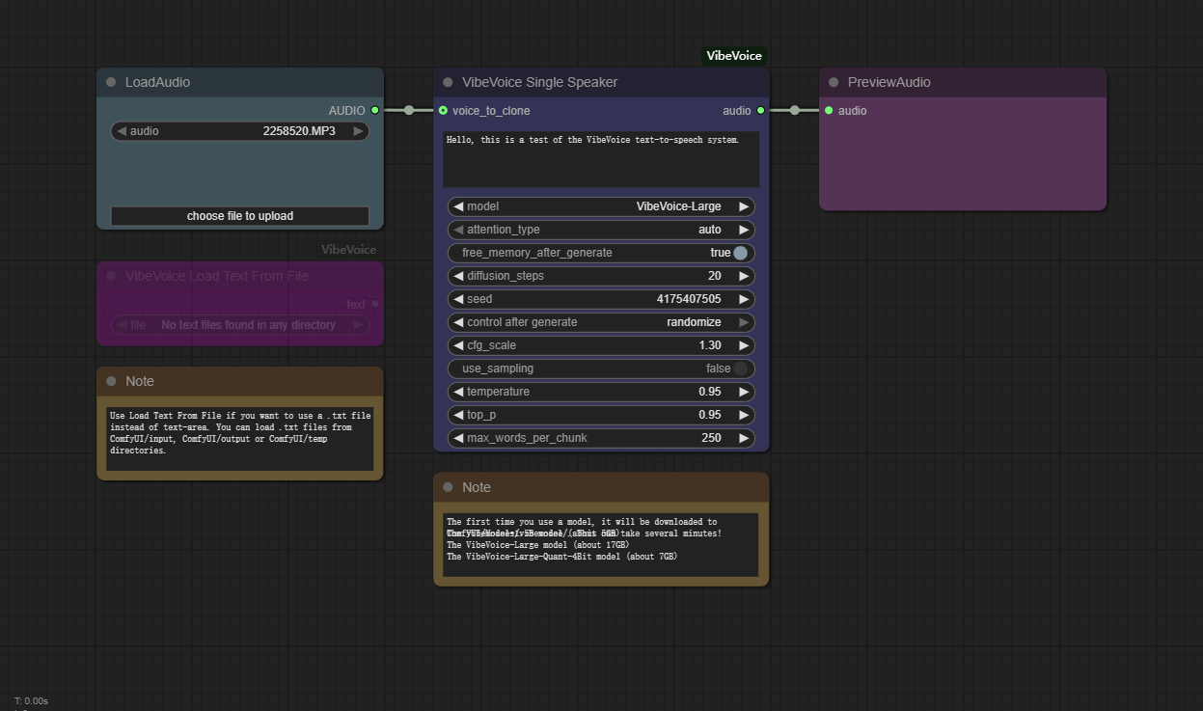
Task: Click the lower Note text about model download
Action: (601, 545)
